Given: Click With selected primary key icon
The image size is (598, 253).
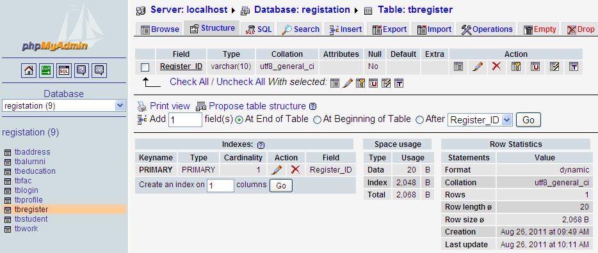Looking at the screenshot, I should pyautogui.click(x=360, y=83).
